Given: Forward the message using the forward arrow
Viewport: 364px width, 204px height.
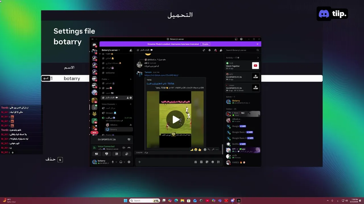Looking at the screenshot, I should pyautogui.click(x=213, y=150).
